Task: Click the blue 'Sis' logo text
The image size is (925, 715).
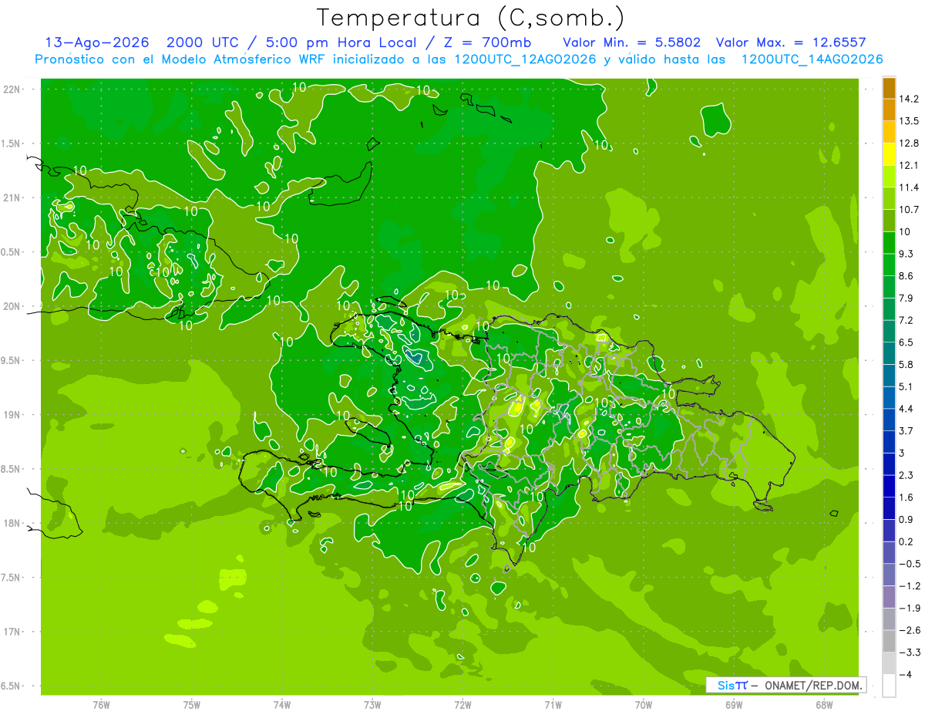Action: click(x=725, y=685)
